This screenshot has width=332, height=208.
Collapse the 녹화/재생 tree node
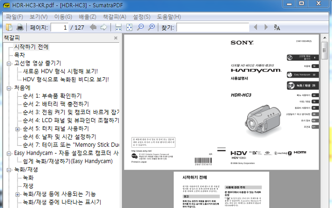[9, 170]
